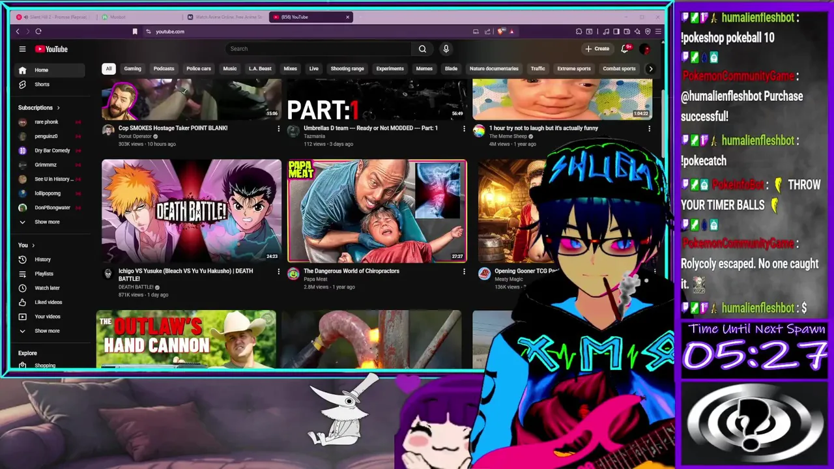Image resolution: width=834 pixels, height=469 pixels.
Task: Open the YouTube hamburger guide menu
Action: (x=22, y=49)
